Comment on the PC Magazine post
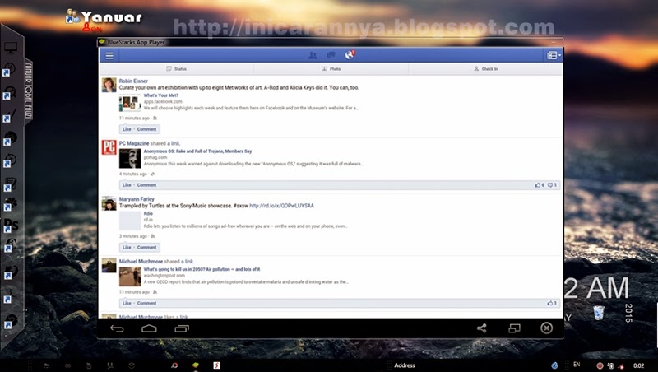 point(146,185)
